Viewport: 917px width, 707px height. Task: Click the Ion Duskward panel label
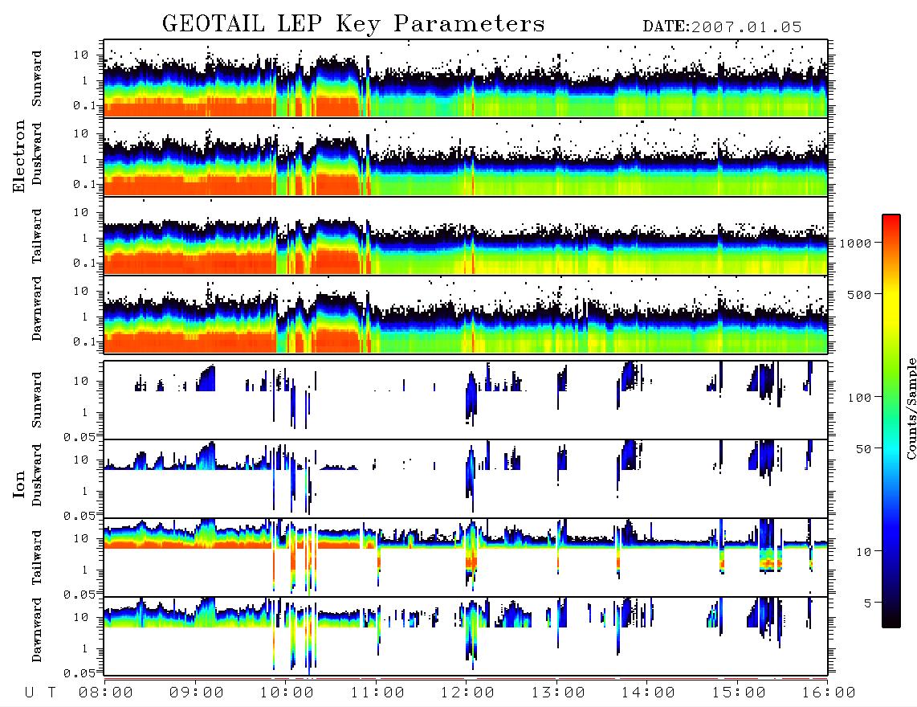point(37,476)
